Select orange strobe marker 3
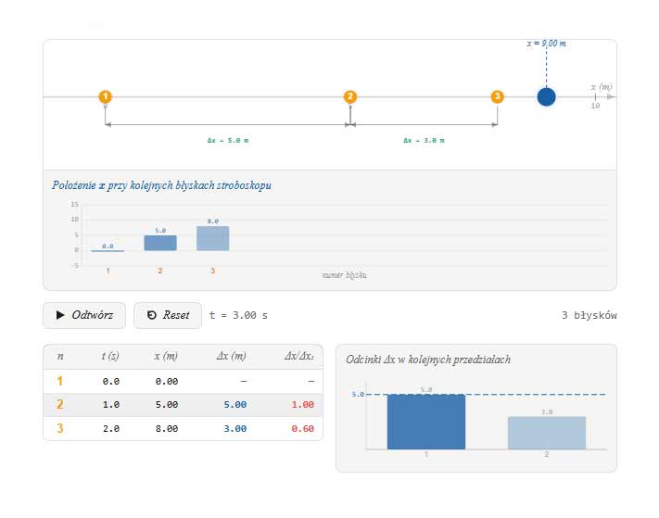 click(x=497, y=96)
